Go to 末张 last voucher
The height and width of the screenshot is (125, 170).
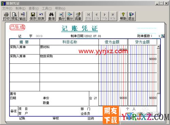click(x=113, y=16)
